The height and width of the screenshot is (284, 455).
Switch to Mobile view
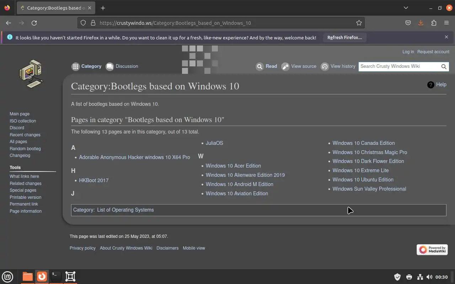[194, 248]
